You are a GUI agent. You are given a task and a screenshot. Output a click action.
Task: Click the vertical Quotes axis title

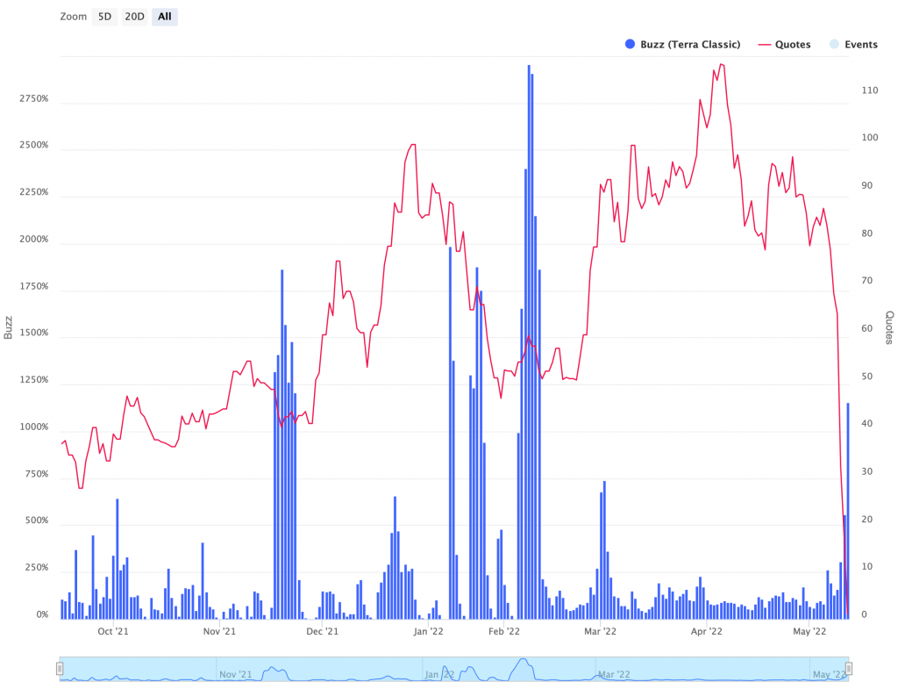[x=888, y=328]
